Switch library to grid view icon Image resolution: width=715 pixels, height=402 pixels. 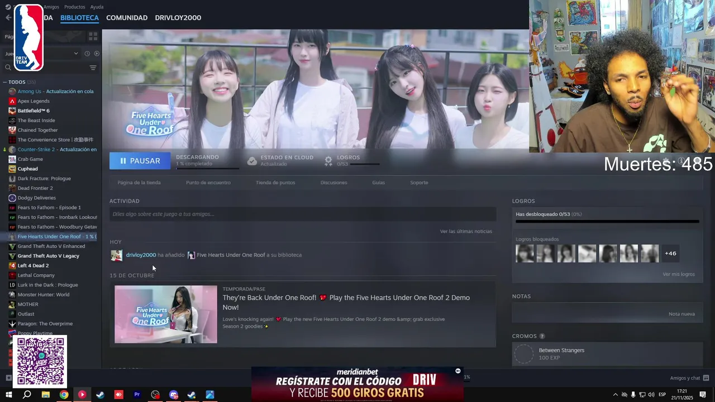tap(93, 36)
